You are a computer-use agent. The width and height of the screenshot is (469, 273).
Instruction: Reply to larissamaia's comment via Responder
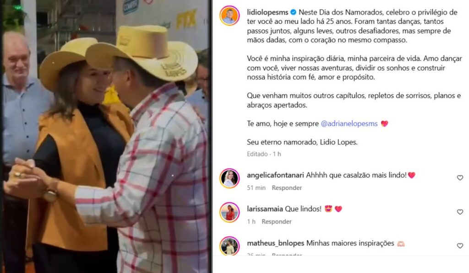pyautogui.click(x=276, y=221)
